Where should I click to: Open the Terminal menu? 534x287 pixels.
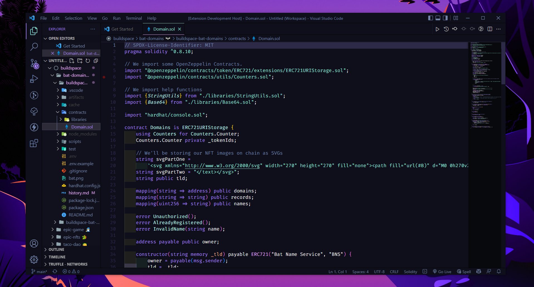(134, 18)
